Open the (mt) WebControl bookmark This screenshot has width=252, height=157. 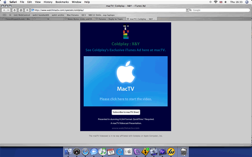coord(22,15)
